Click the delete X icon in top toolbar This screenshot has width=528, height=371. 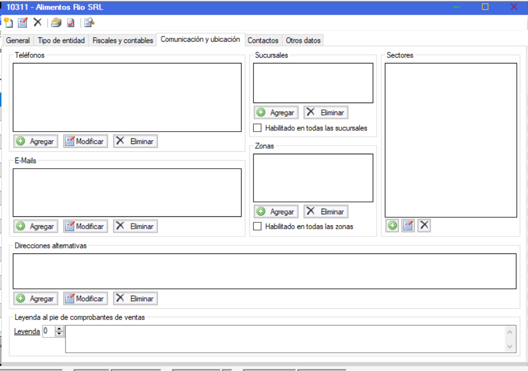coord(38,23)
